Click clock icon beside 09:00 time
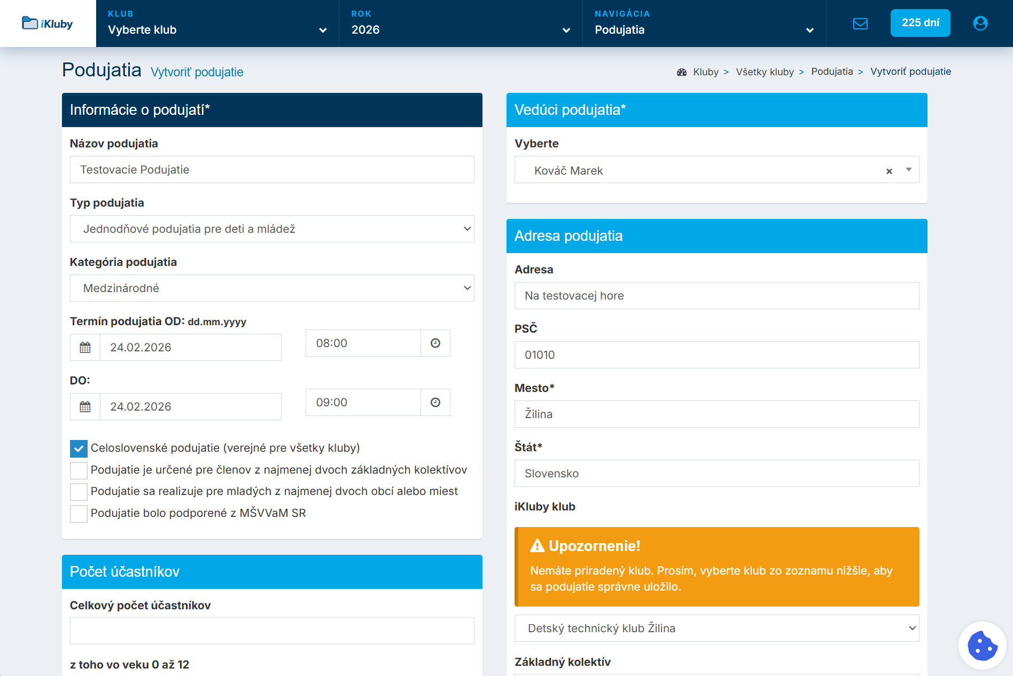1013x676 pixels. (435, 403)
